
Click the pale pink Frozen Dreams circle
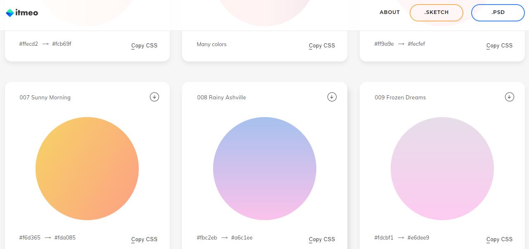442,169
